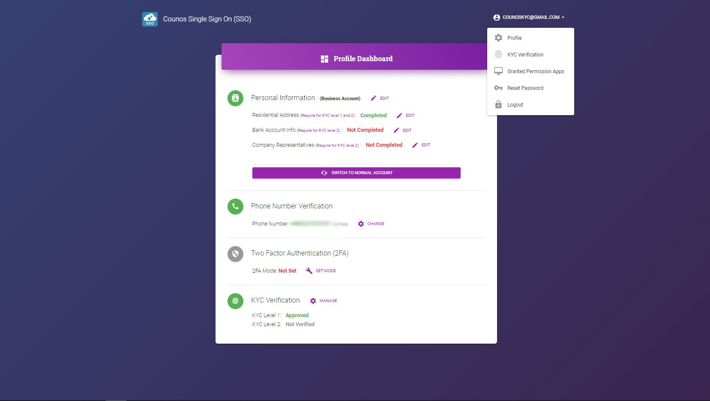Edit Bank Account Info

[403, 130]
